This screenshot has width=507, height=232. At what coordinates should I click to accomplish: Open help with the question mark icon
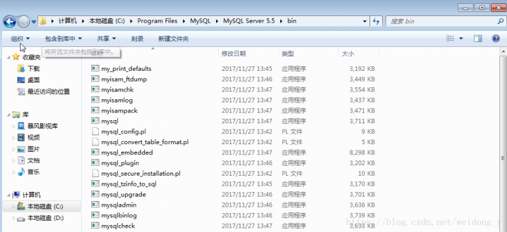coord(496,39)
